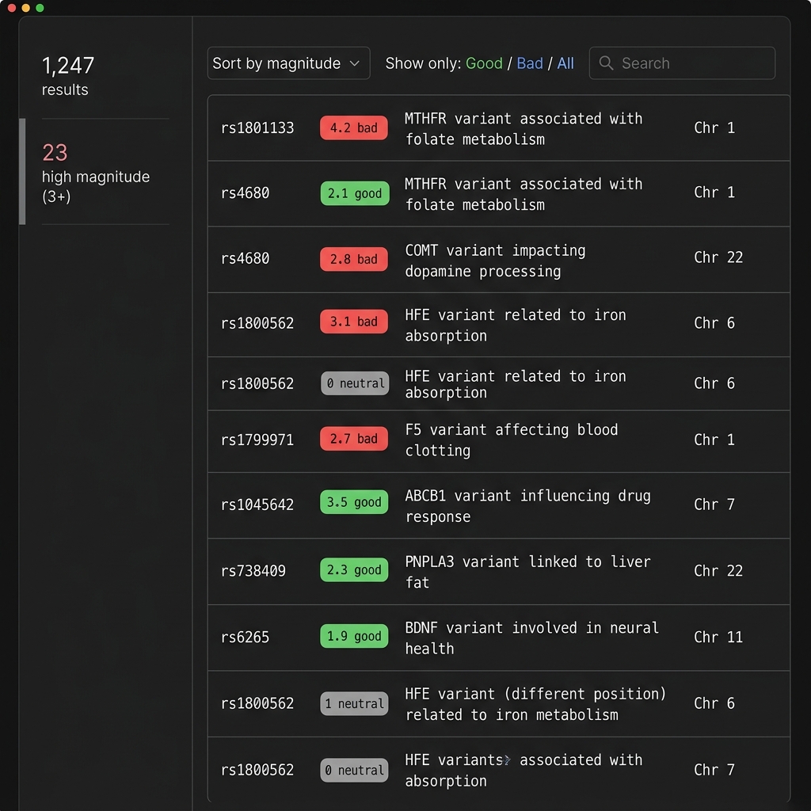Open COMT variant impacting dopamine processing description
The height and width of the screenshot is (811, 811).
(x=495, y=261)
